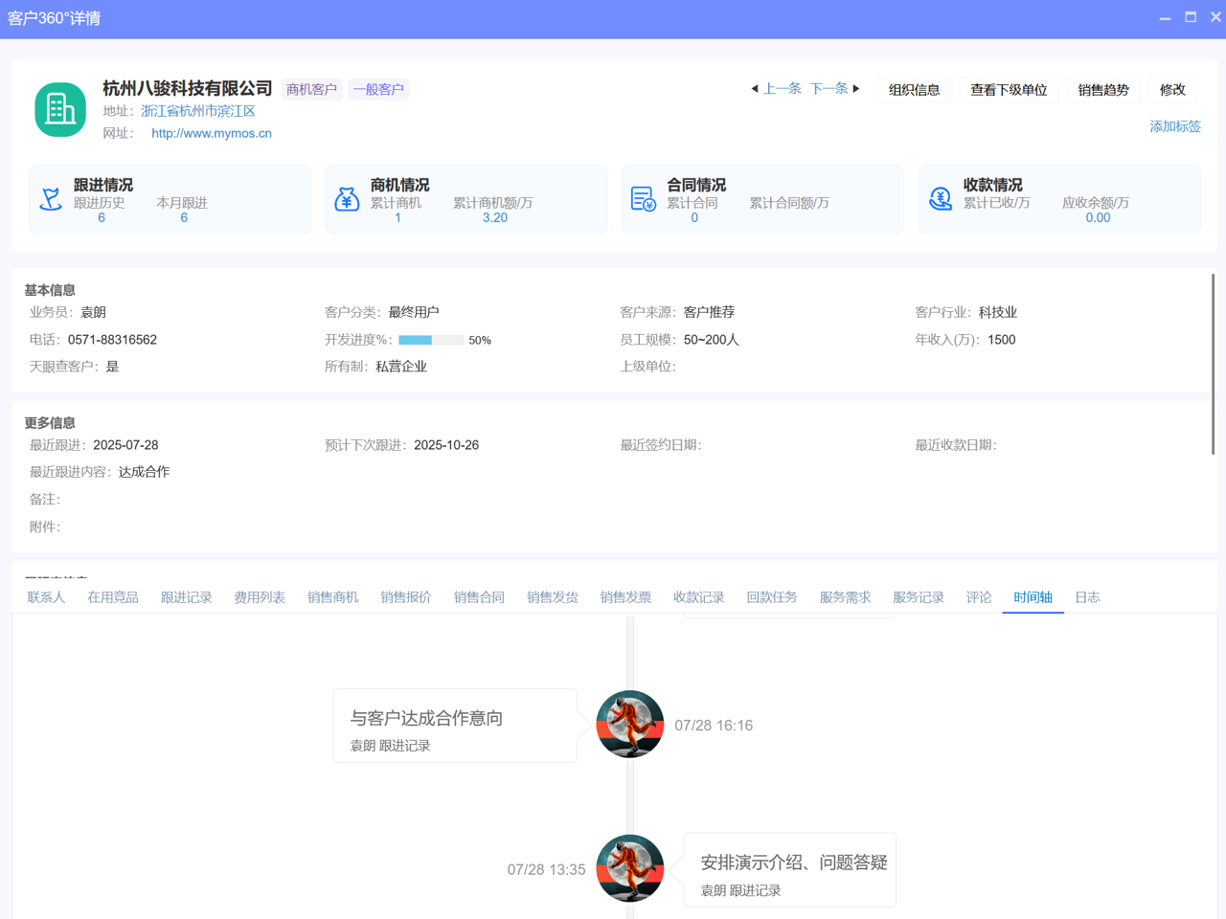Open the 时间轴 timeline tab
The width and height of the screenshot is (1226, 919).
[1033, 596]
